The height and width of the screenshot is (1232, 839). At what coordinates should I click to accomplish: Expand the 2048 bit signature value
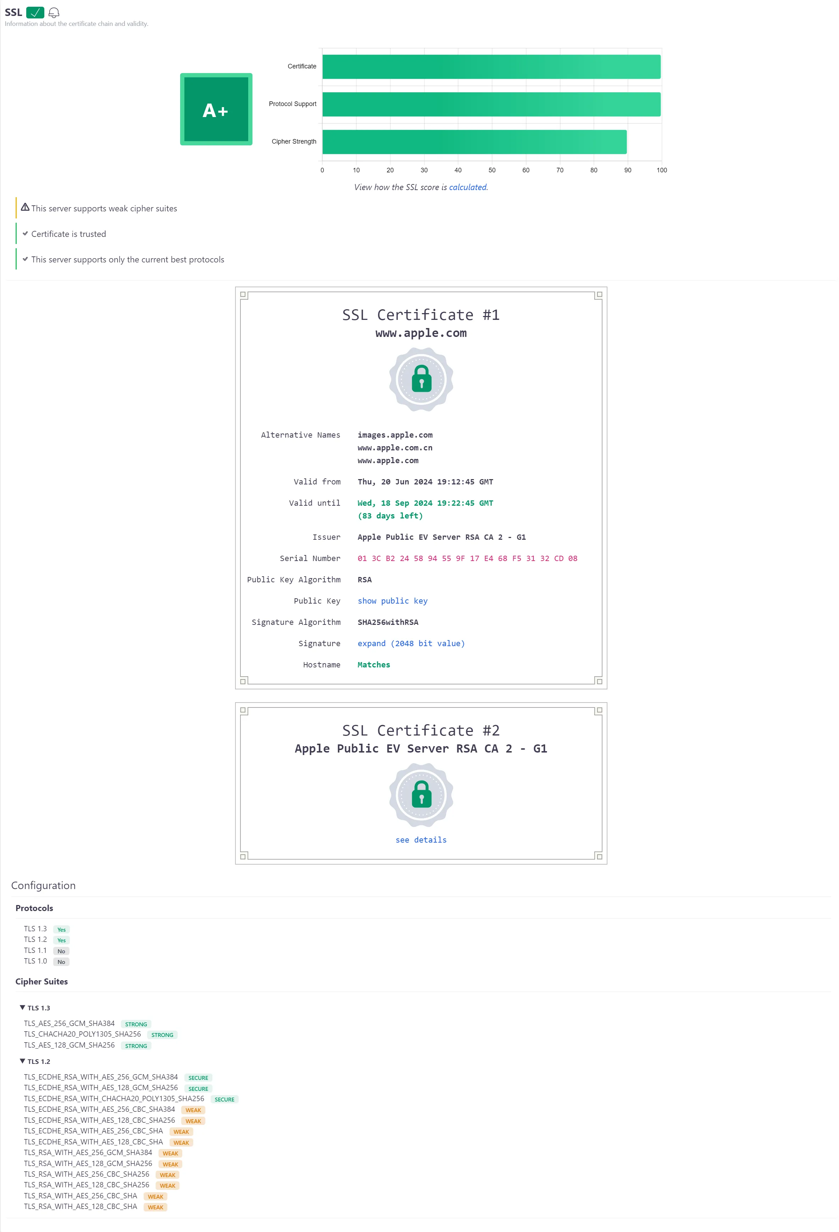tap(411, 643)
